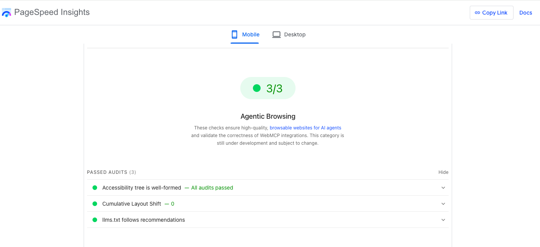Copy the report link
This screenshot has height=247, width=540.
(x=491, y=13)
